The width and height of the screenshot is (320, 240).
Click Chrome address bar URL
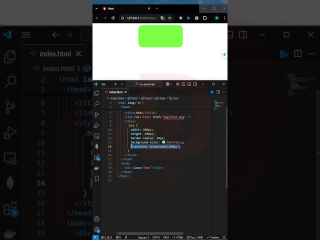pyautogui.click(x=142, y=18)
